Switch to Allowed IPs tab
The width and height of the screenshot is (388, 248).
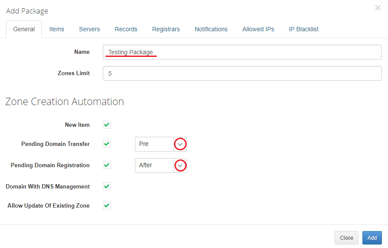coord(258,30)
